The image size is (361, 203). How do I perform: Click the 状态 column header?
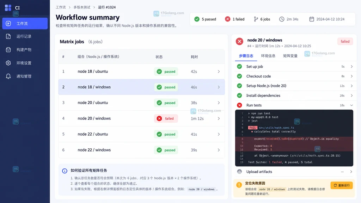coord(159,57)
